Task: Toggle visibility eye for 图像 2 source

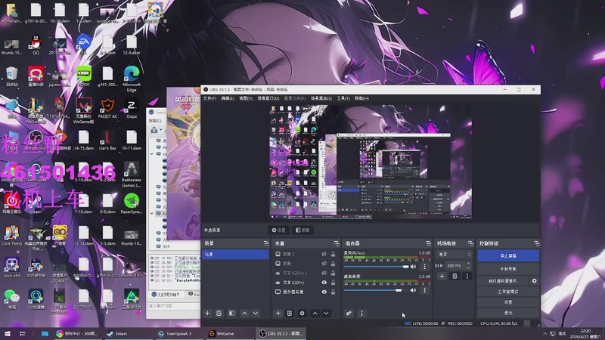Action: click(x=324, y=255)
